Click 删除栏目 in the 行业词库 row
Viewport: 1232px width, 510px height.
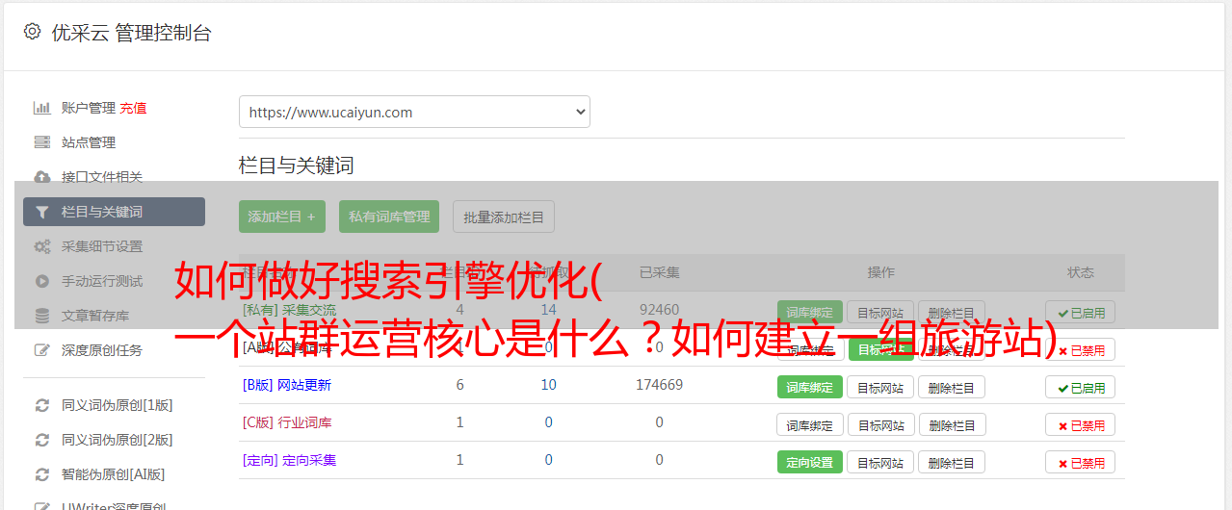pos(952,424)
